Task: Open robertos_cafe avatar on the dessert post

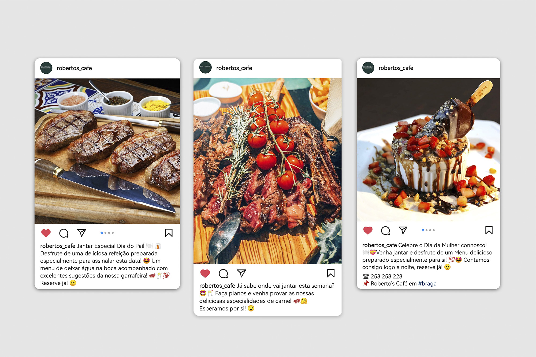Action: pyautogui.click(x=368, y=67)
